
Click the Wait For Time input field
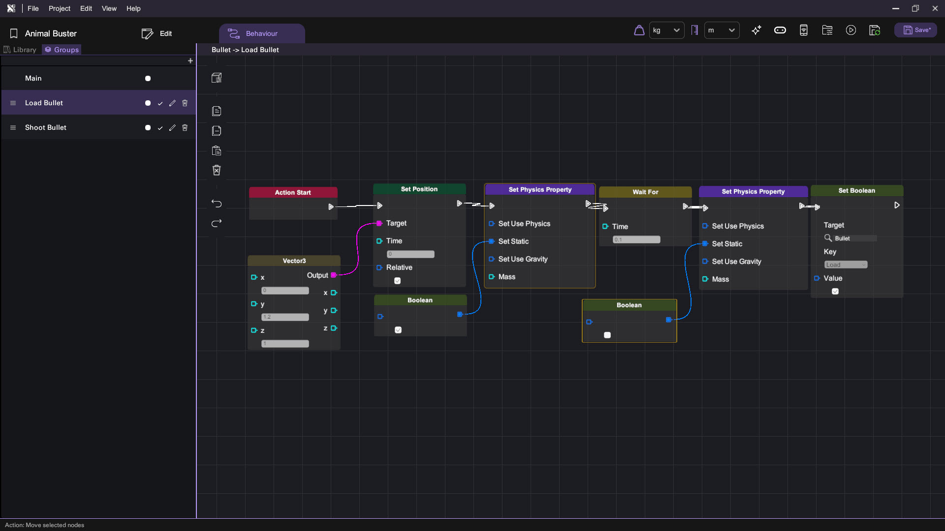pyautogui.click(x=636, y=239)
